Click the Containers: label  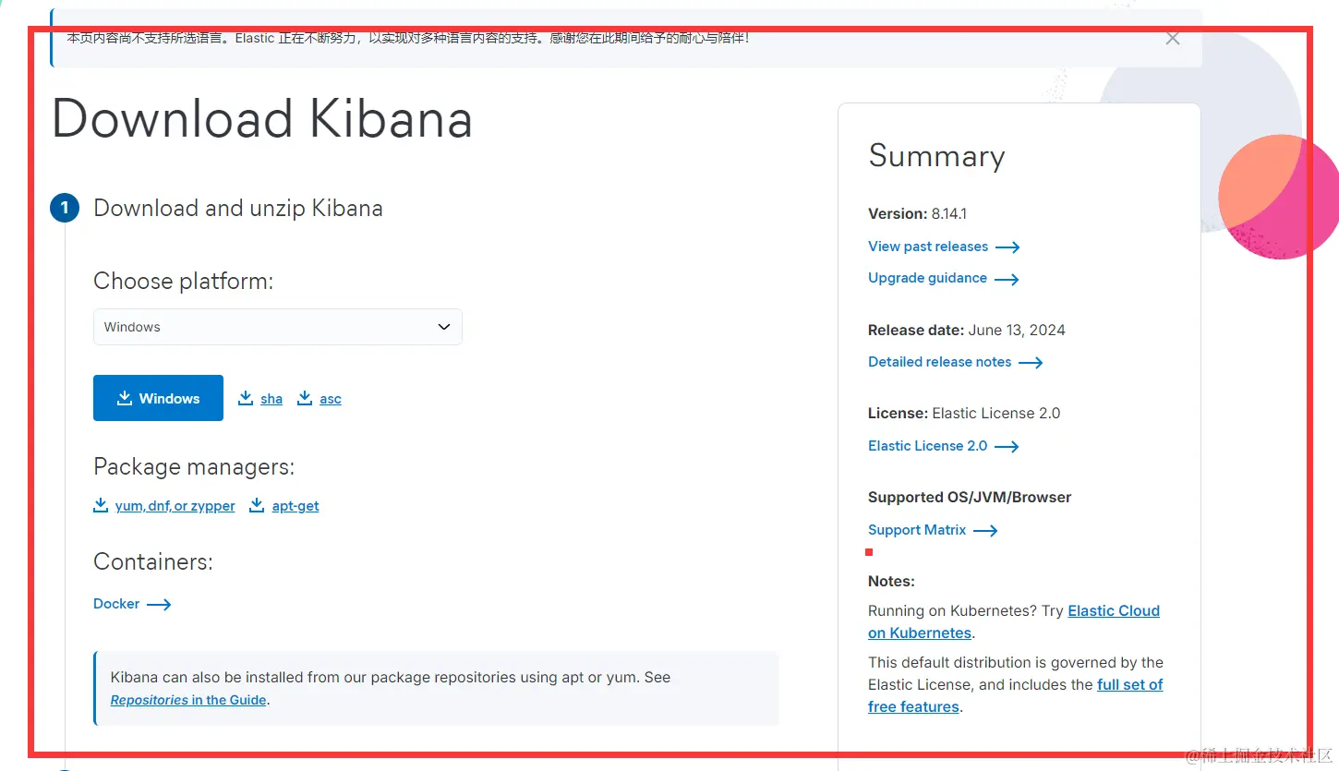point(153,561)
